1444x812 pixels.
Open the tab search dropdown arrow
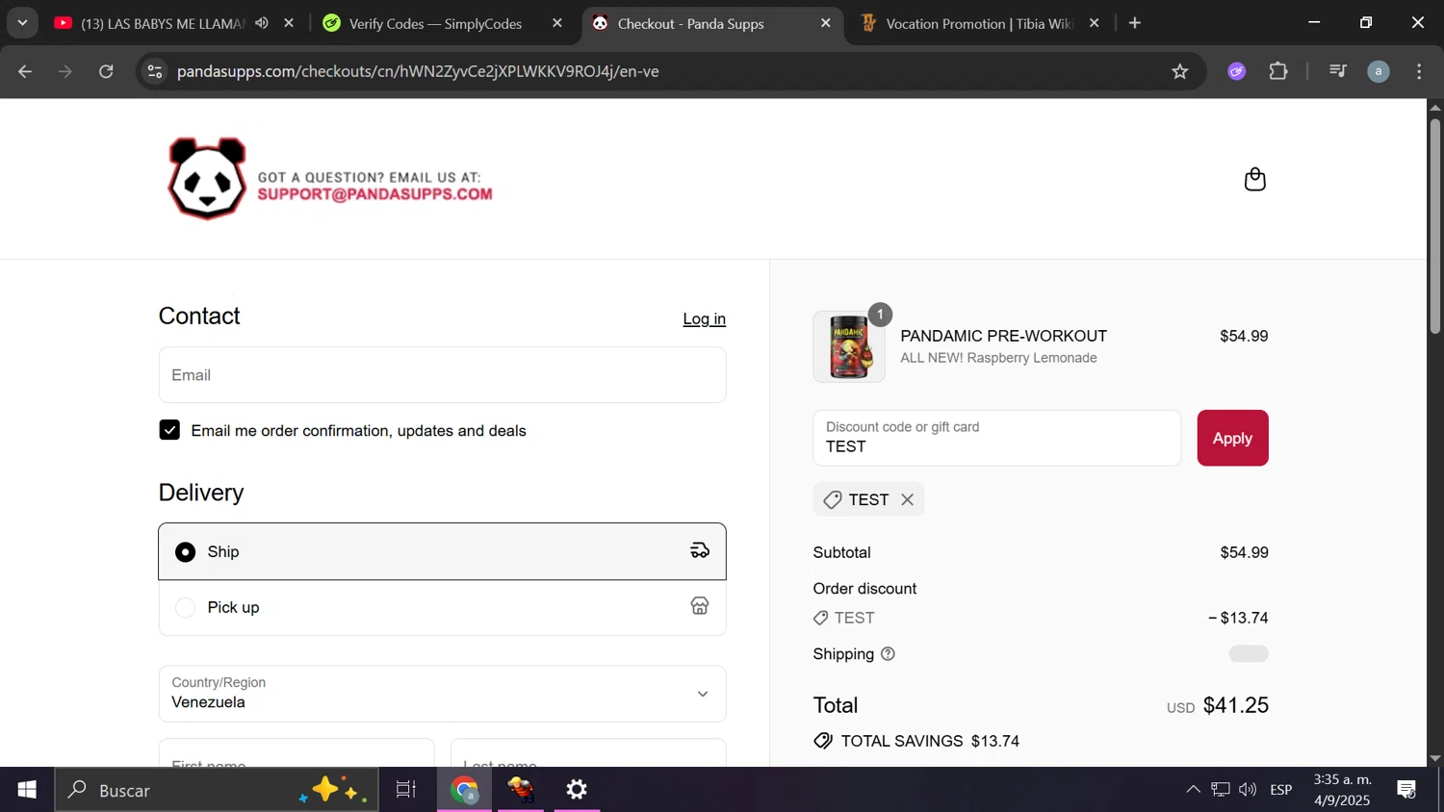tap(22, 23)
